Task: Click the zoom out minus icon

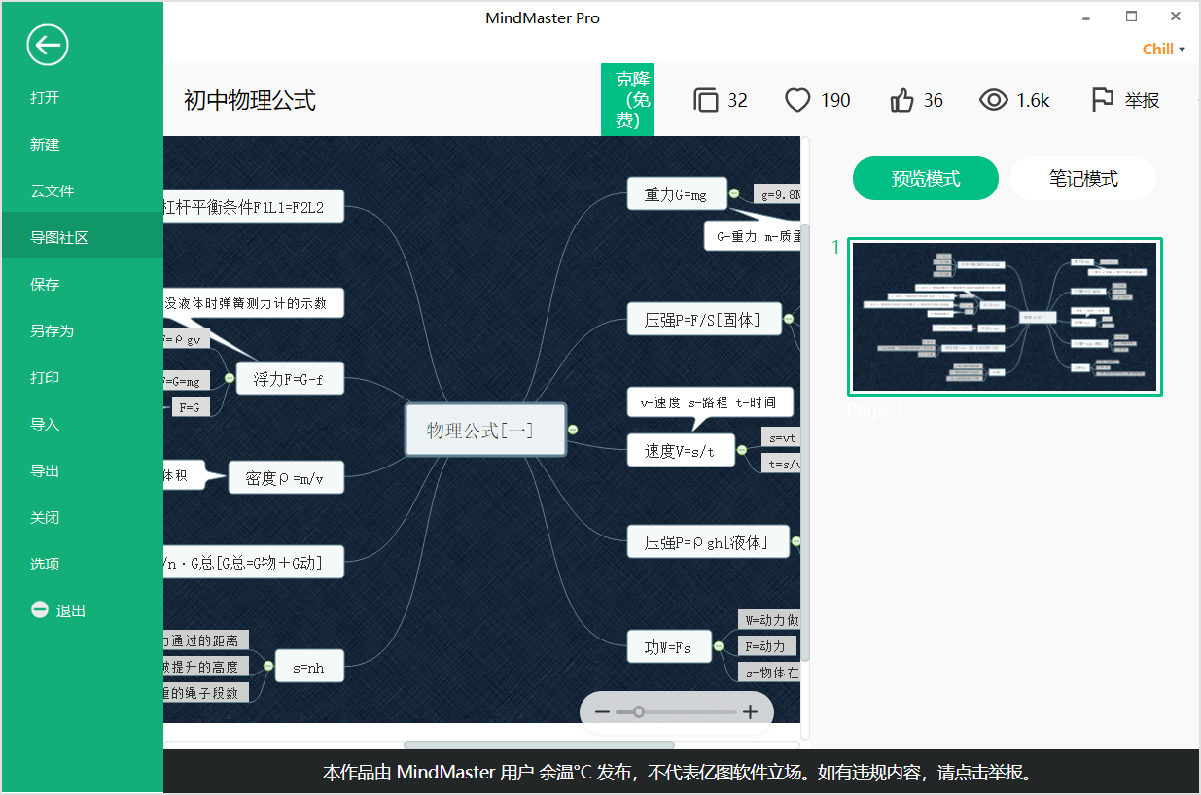Action: [x=602, y=712]
